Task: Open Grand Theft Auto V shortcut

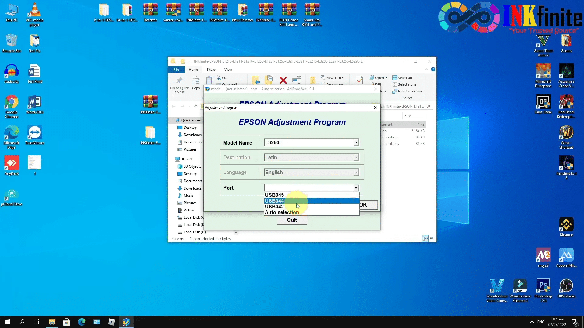Action: pyautogui.click(x=543, y=46)
